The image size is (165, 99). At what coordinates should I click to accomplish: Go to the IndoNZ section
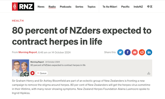click(x=138, y=7)
